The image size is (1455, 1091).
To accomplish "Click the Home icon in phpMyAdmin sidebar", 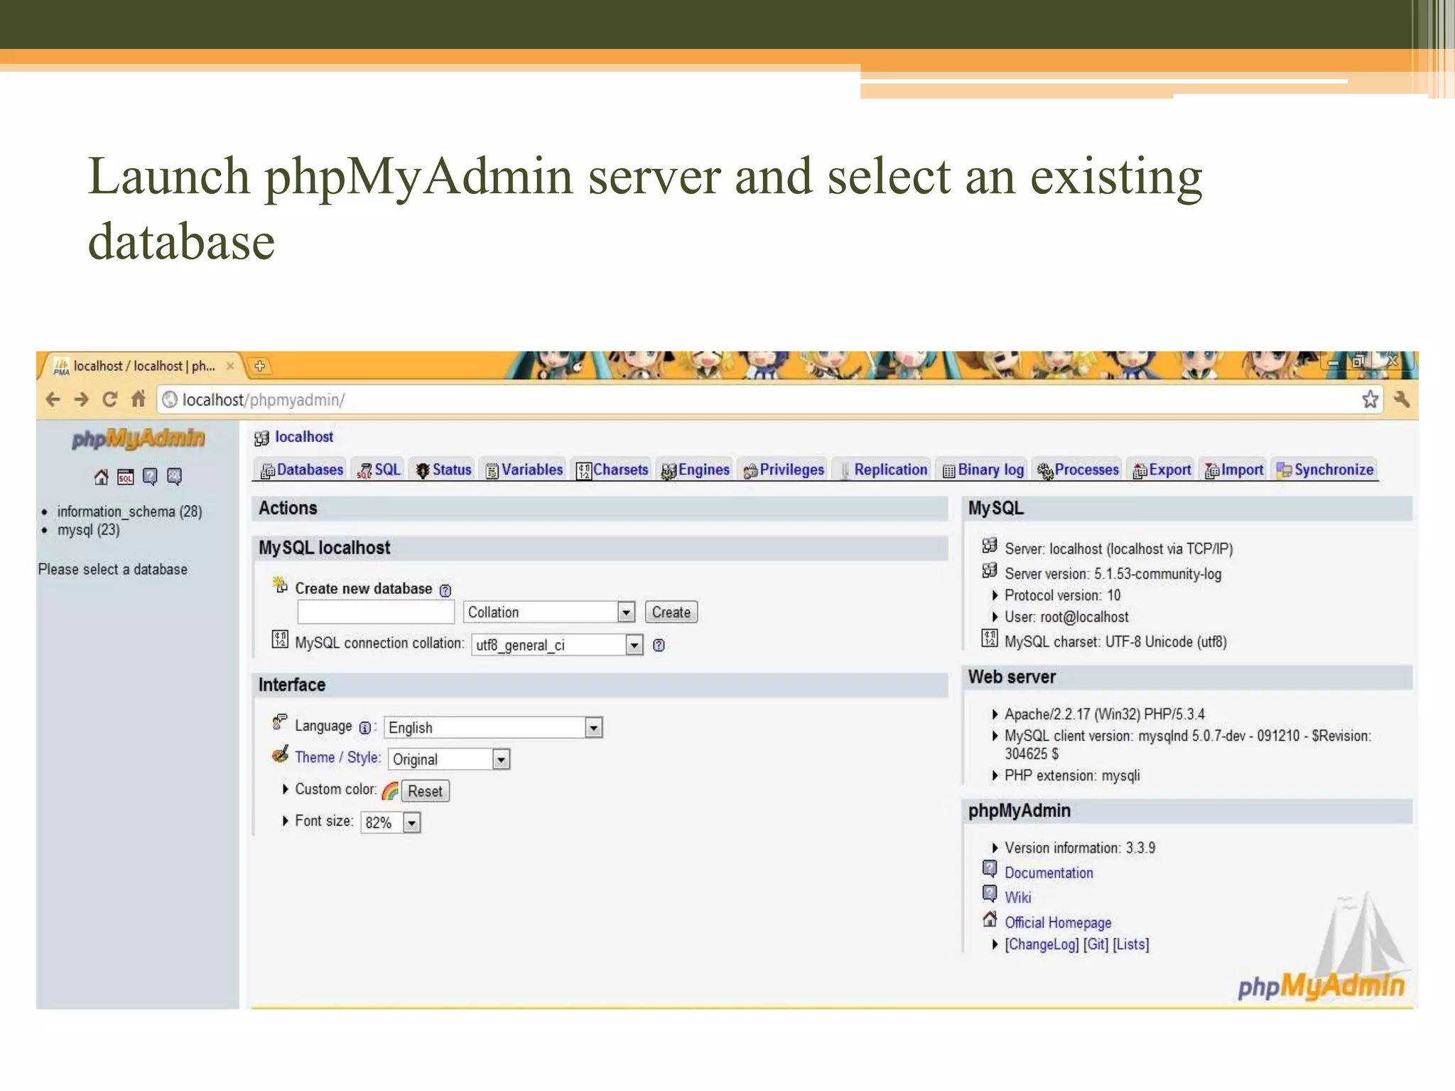I will [x=101, y=477].
